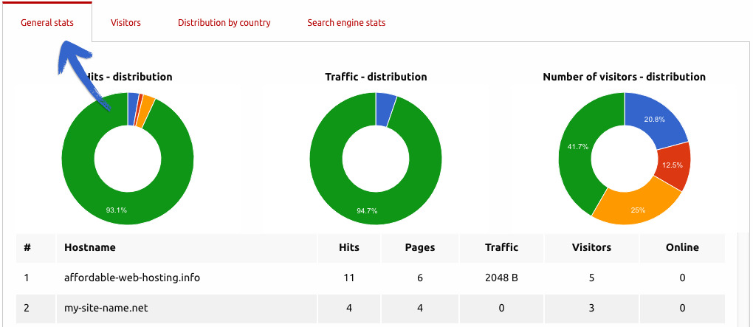Select the affordable-web-hosting.info hostname row
The image size is (753, 327).
point(132,278)
